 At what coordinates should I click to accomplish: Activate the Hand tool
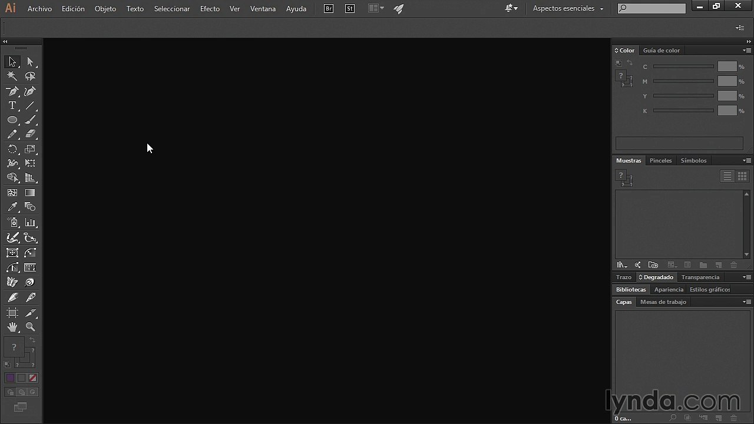pyautogui.click(x=12, y=327)
